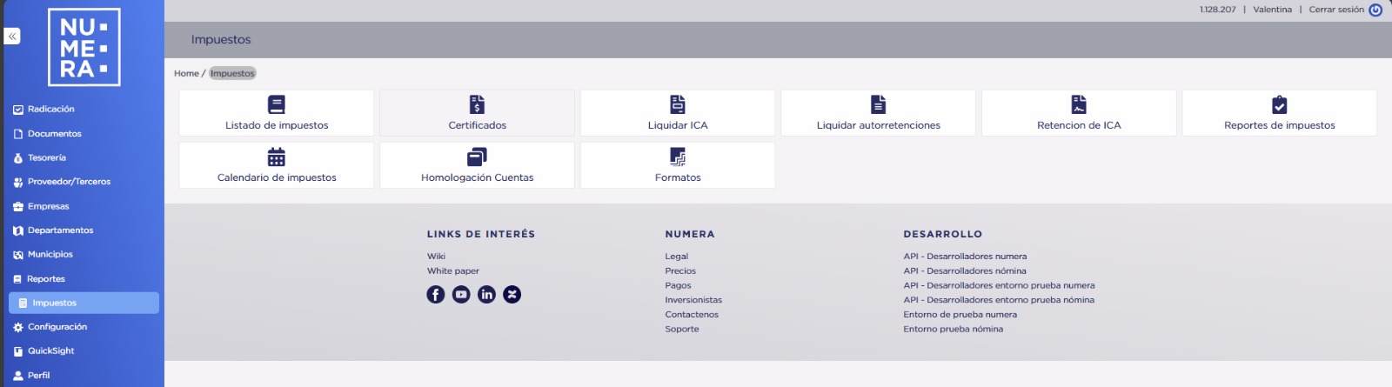Image resolution: width=1392 pixels, height=387 pixels.
Task: Open the Formatos tile icon
Action: click(x=678, y=157)
